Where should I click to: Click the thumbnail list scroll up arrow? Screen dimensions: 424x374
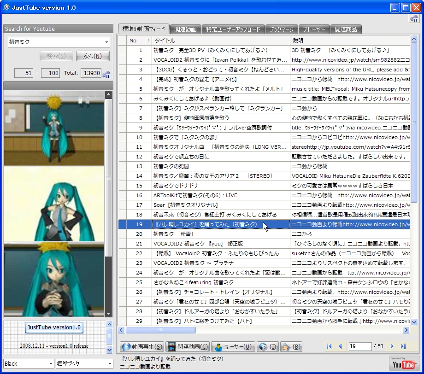pos(108,94)
